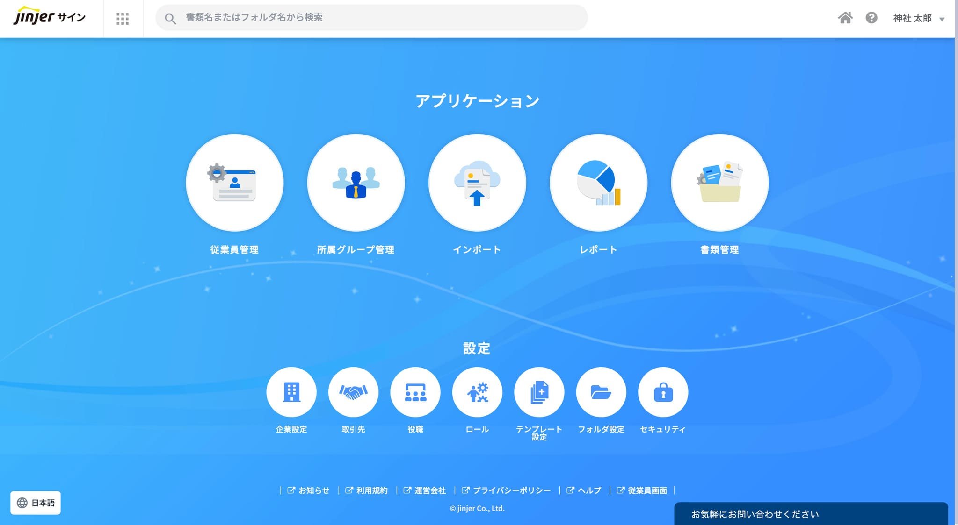Open the 所属グループ管理 icon
Viewport: 958px width, 525px height.
click(356, 183)
